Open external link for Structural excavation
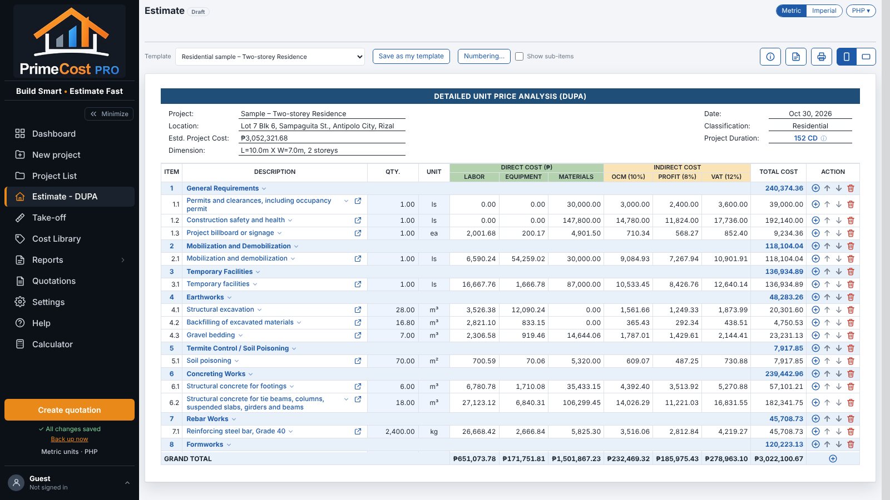Viewport: 890px width, 500px height. click(358, 310)
